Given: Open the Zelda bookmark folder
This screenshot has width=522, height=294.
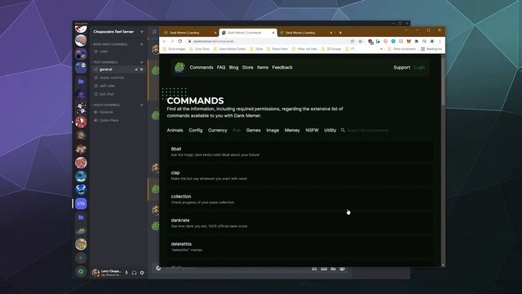Looking at the screenshot, I should click(x=256, y=49).
